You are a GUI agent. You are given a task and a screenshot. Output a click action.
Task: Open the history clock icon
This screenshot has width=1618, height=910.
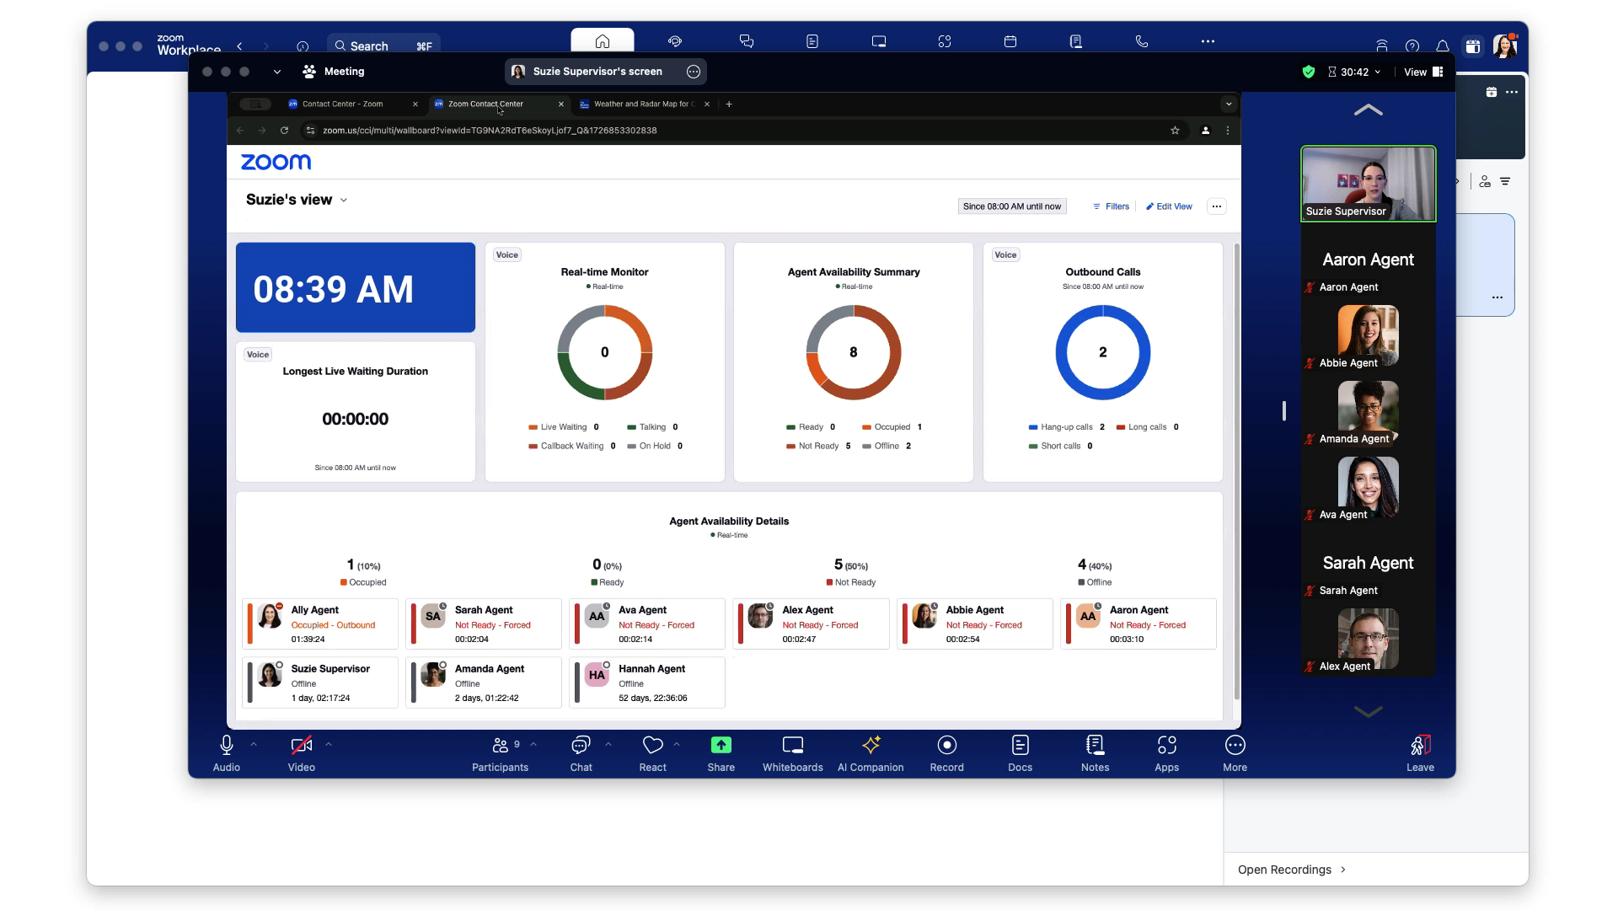pyautogui.click(x=303, y=46)
